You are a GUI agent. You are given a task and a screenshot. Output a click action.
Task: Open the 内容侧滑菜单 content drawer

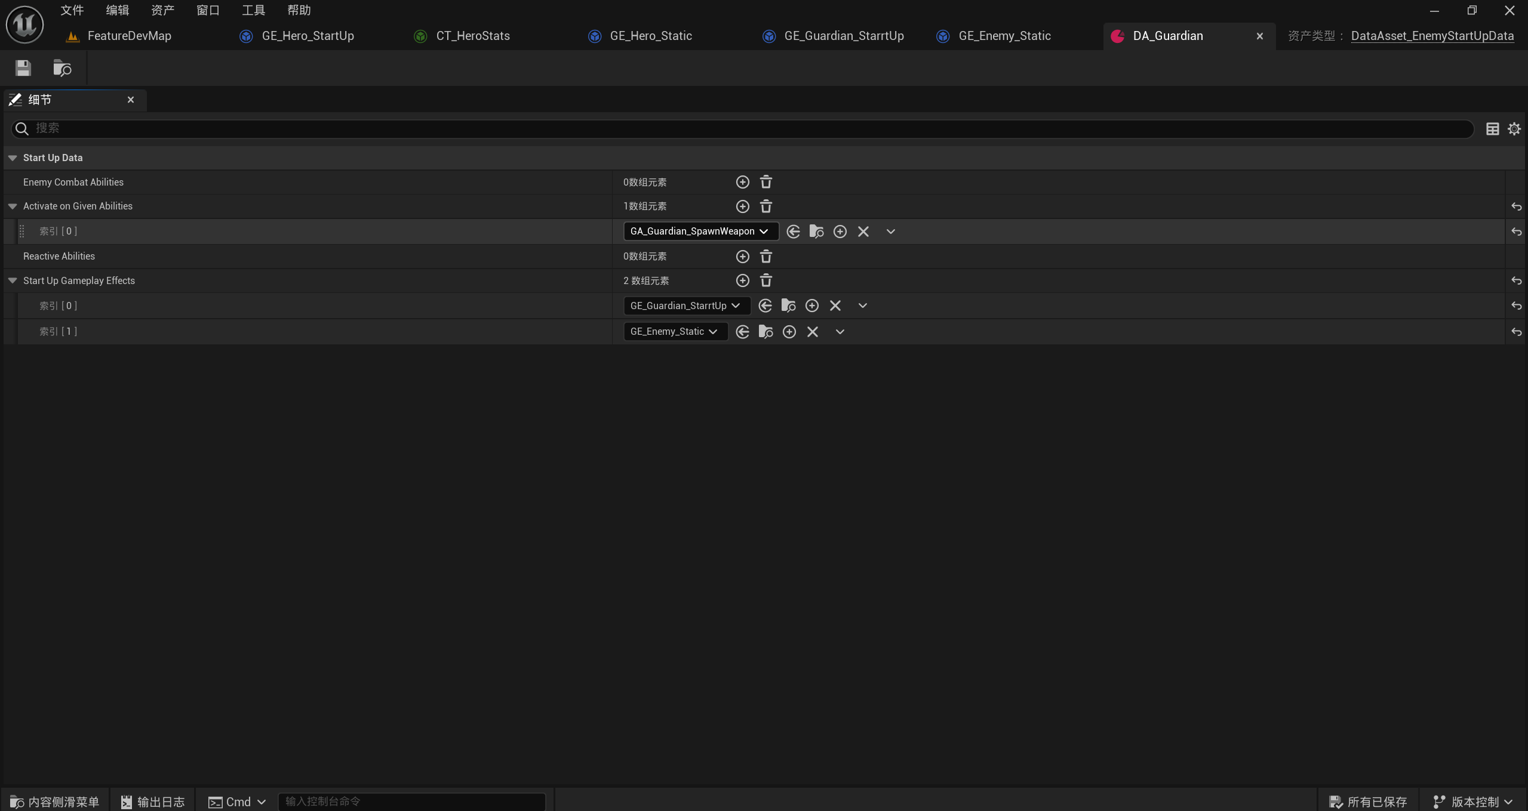[54, 802]
